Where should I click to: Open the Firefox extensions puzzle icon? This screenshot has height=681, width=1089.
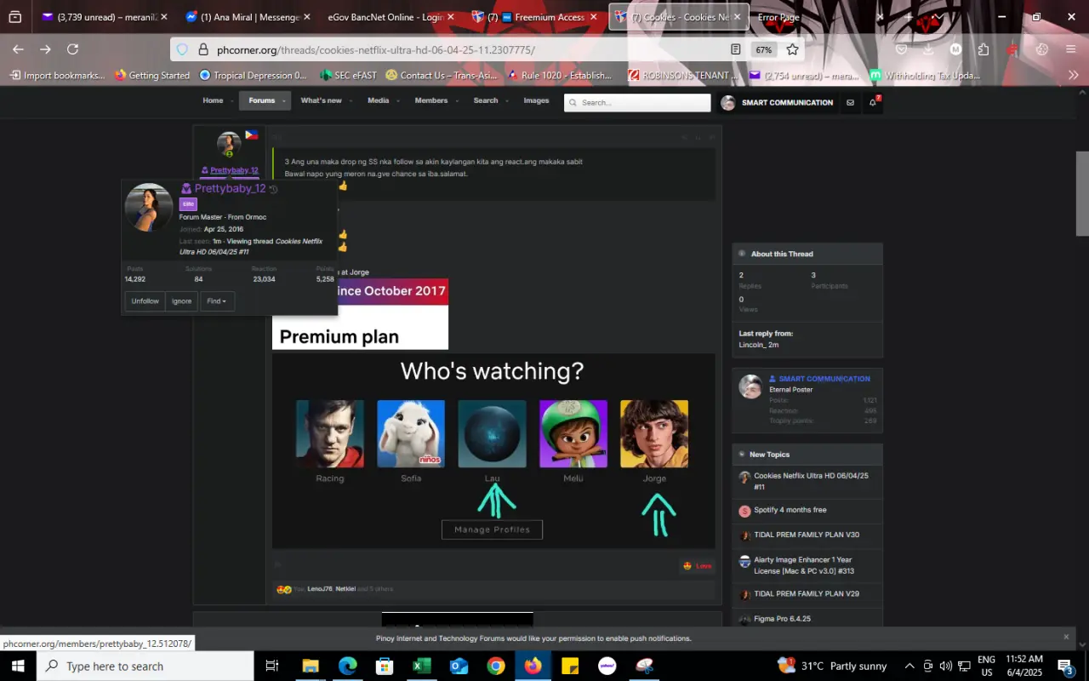coord(984,49)
